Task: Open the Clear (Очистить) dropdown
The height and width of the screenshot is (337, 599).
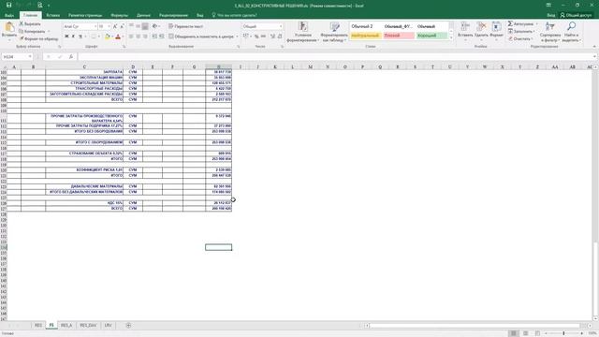Action: tap(520, 38)
